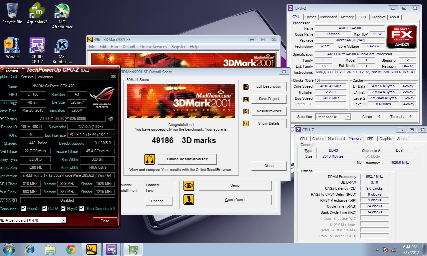Open the CPUID CPU-Z desktop shortcut

point(37,51)
